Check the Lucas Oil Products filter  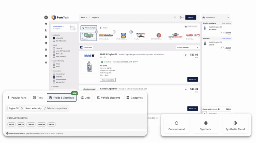click(x=54, y=51)
